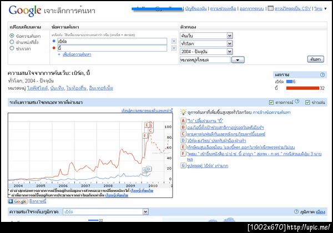Screen dimensions: 333x233
Task: Open the อินเทอร์เน็ต category link
Action: click(x=101, y=88)
